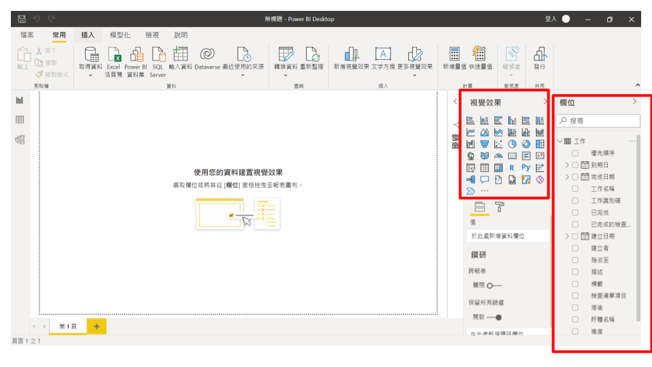Expand the 完成日期 date hierarchy
This screenshot has height=367, width=652.
tap(566, 177)
